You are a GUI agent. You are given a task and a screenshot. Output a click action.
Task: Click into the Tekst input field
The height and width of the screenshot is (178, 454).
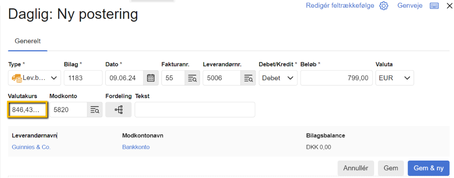(195, 110)
